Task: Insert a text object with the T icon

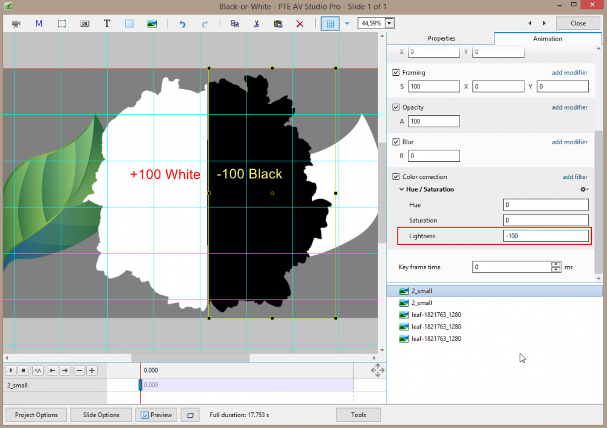Action: 107,24
